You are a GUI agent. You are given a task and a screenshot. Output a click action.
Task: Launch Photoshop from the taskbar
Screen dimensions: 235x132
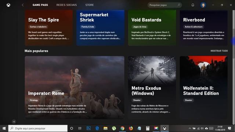point(88,128)
